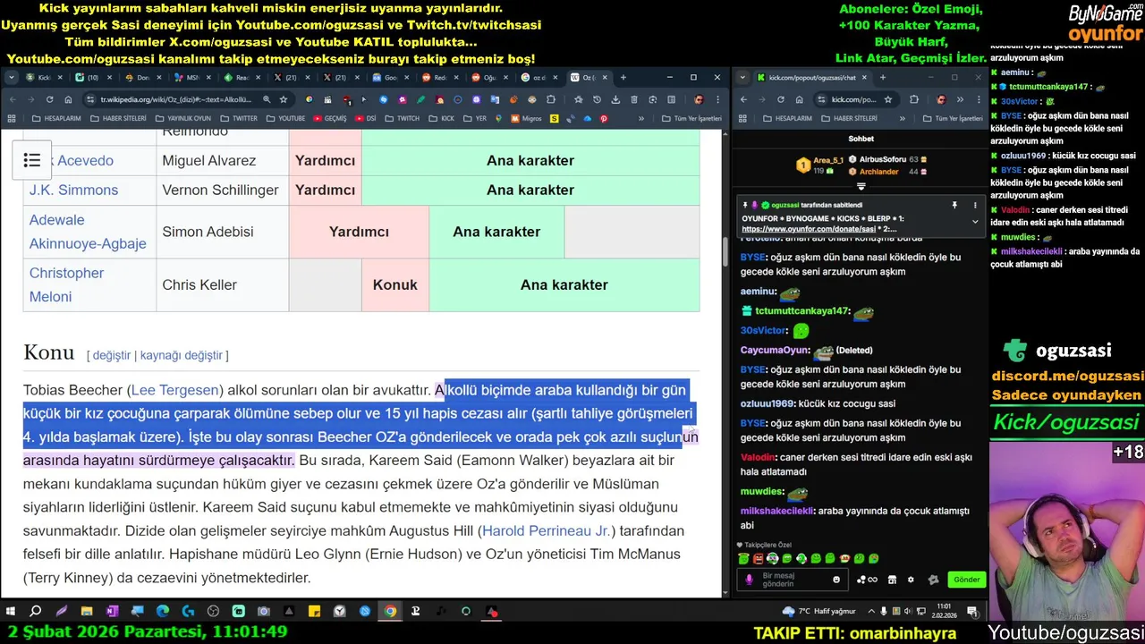The height and width of the screenshot is (644, 1145).
Task: Open the weather widget showing 7°C Hafif yağmur
Action: 818,611
